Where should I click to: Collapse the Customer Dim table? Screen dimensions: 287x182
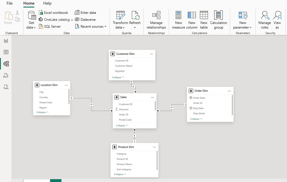click(x=118, y=77)
